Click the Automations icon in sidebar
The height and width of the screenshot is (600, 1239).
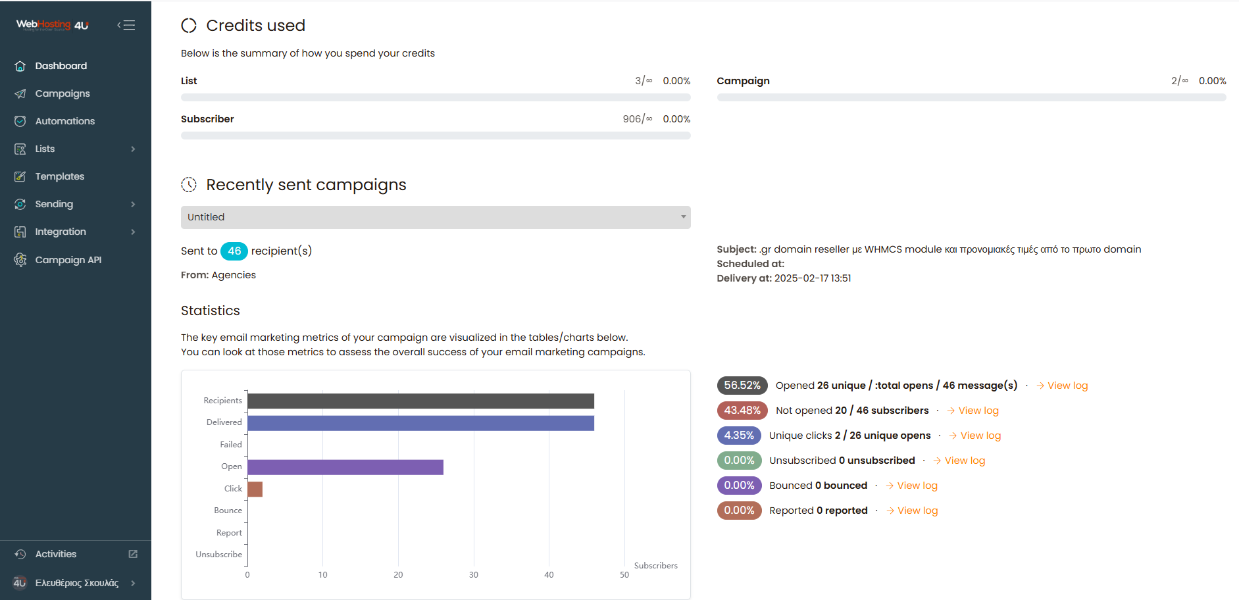tap(20, 121)
